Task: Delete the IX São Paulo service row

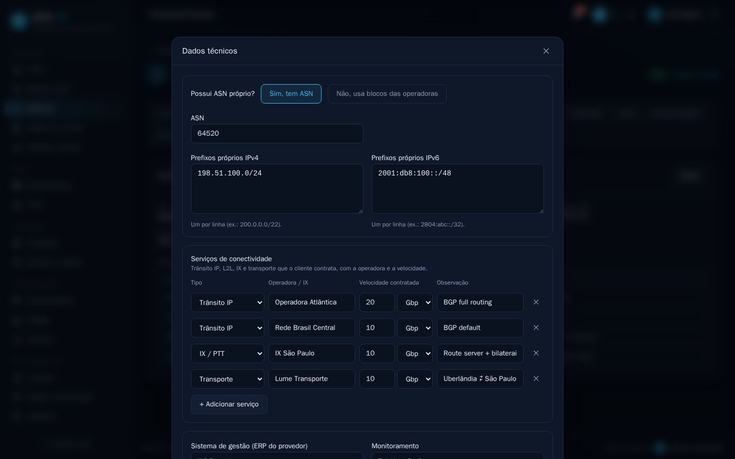Action: point(536,353)
